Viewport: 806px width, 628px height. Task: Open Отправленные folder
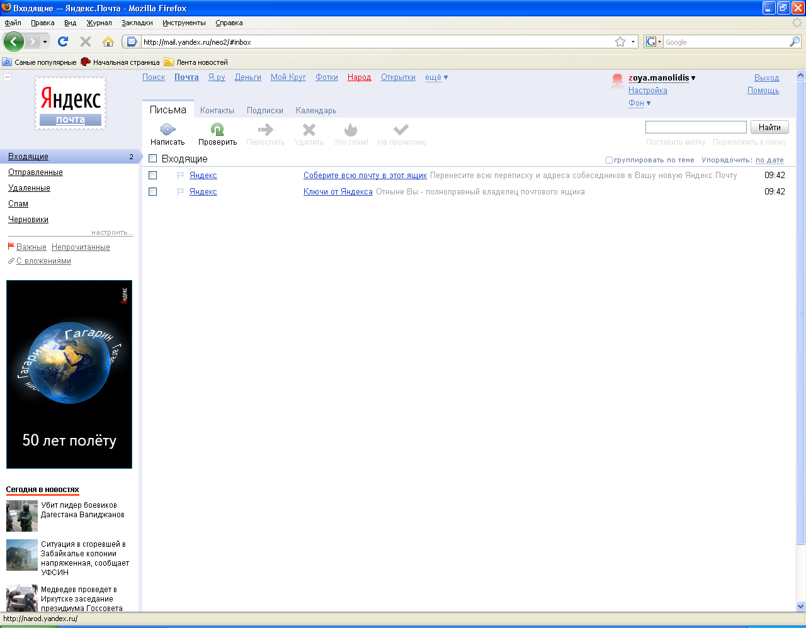point(35,172)
